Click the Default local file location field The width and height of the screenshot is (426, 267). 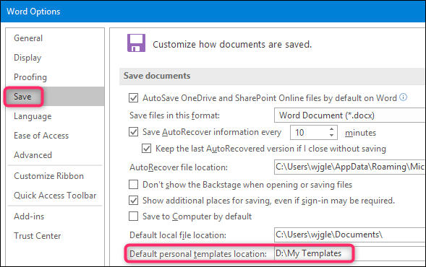[350, 235]
